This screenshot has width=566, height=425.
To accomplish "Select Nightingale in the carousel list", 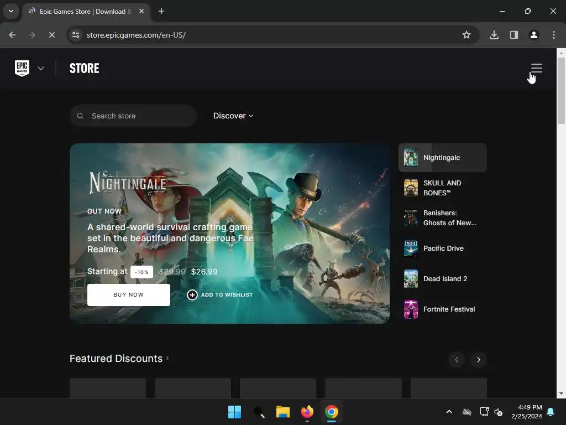I will pyautogui.click(x=443, y=158).
